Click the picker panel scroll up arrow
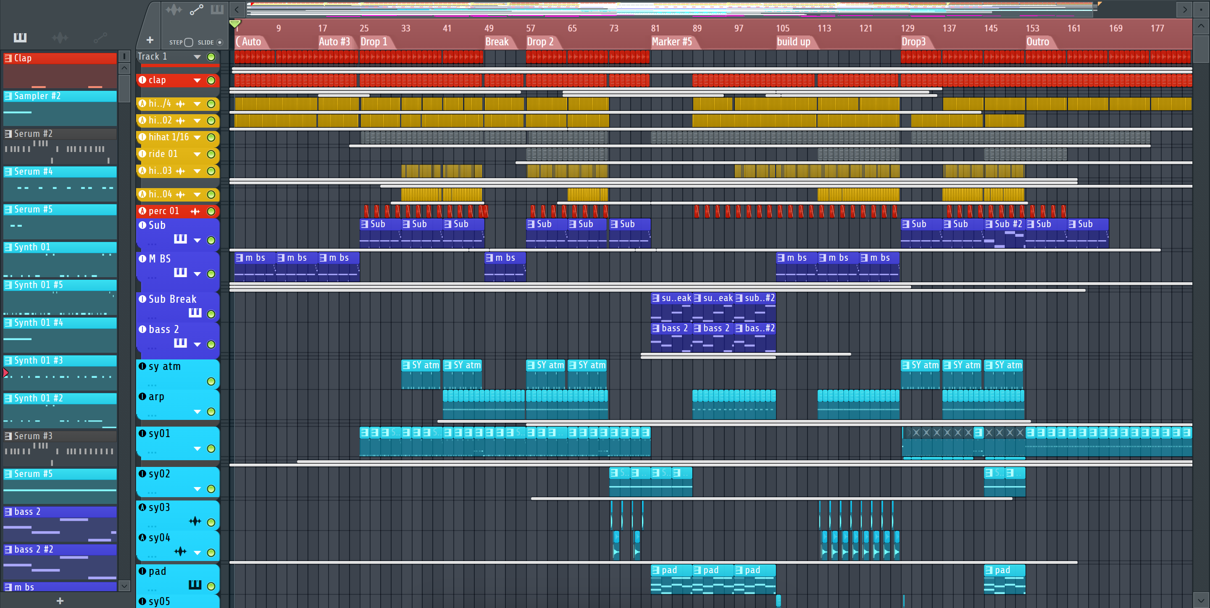This screenshot has height=608, width=1210. [124, 68]
